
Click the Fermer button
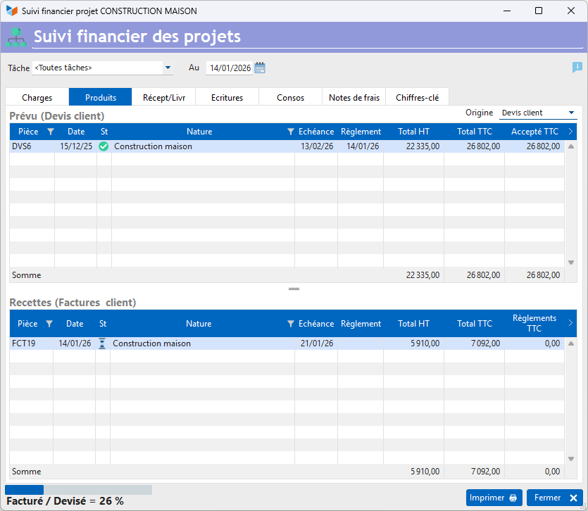pyautogui.click(x=555, y=498)
